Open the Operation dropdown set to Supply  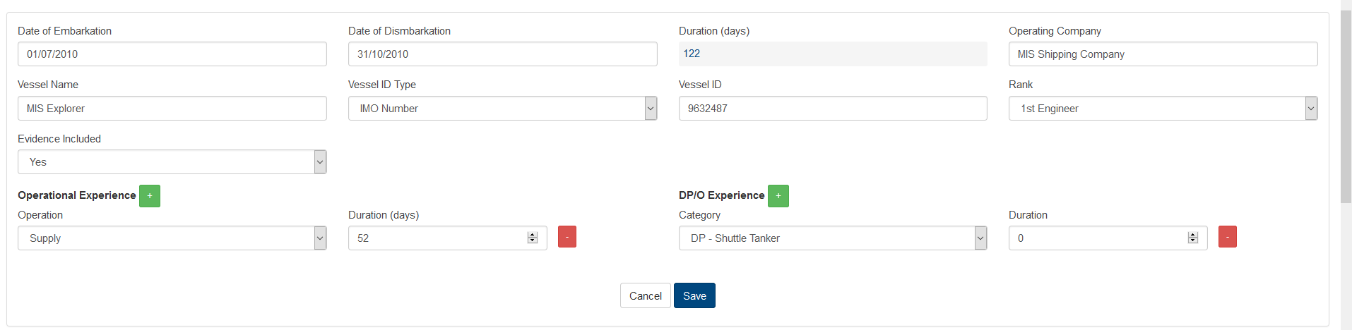pos(172,238)
